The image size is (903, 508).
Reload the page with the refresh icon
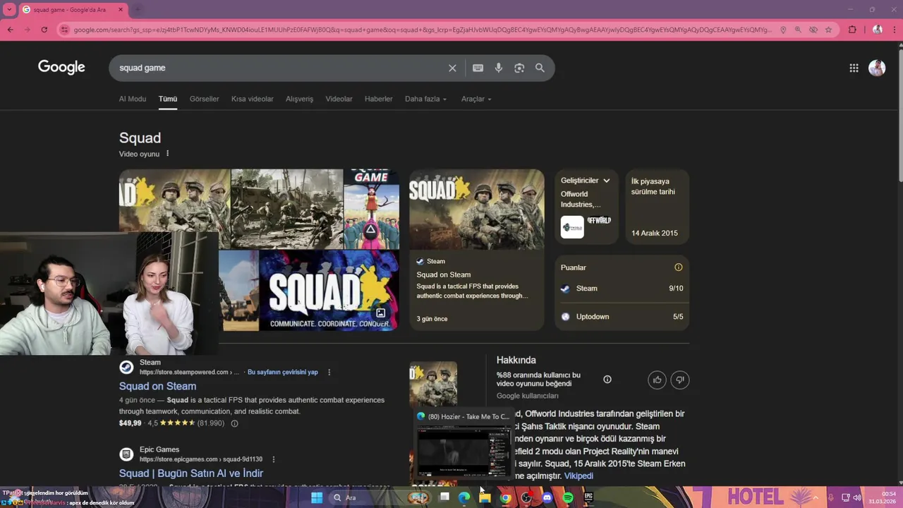click(x=44, y=30)
